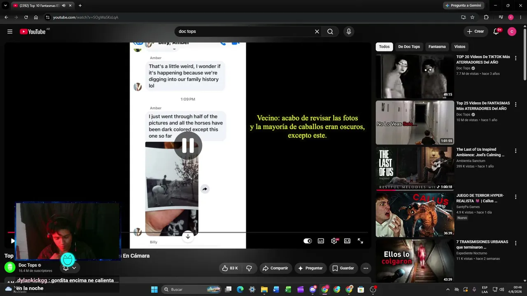Open the Ambientia Sanctum channel link
527x296 pixels.
470,161
